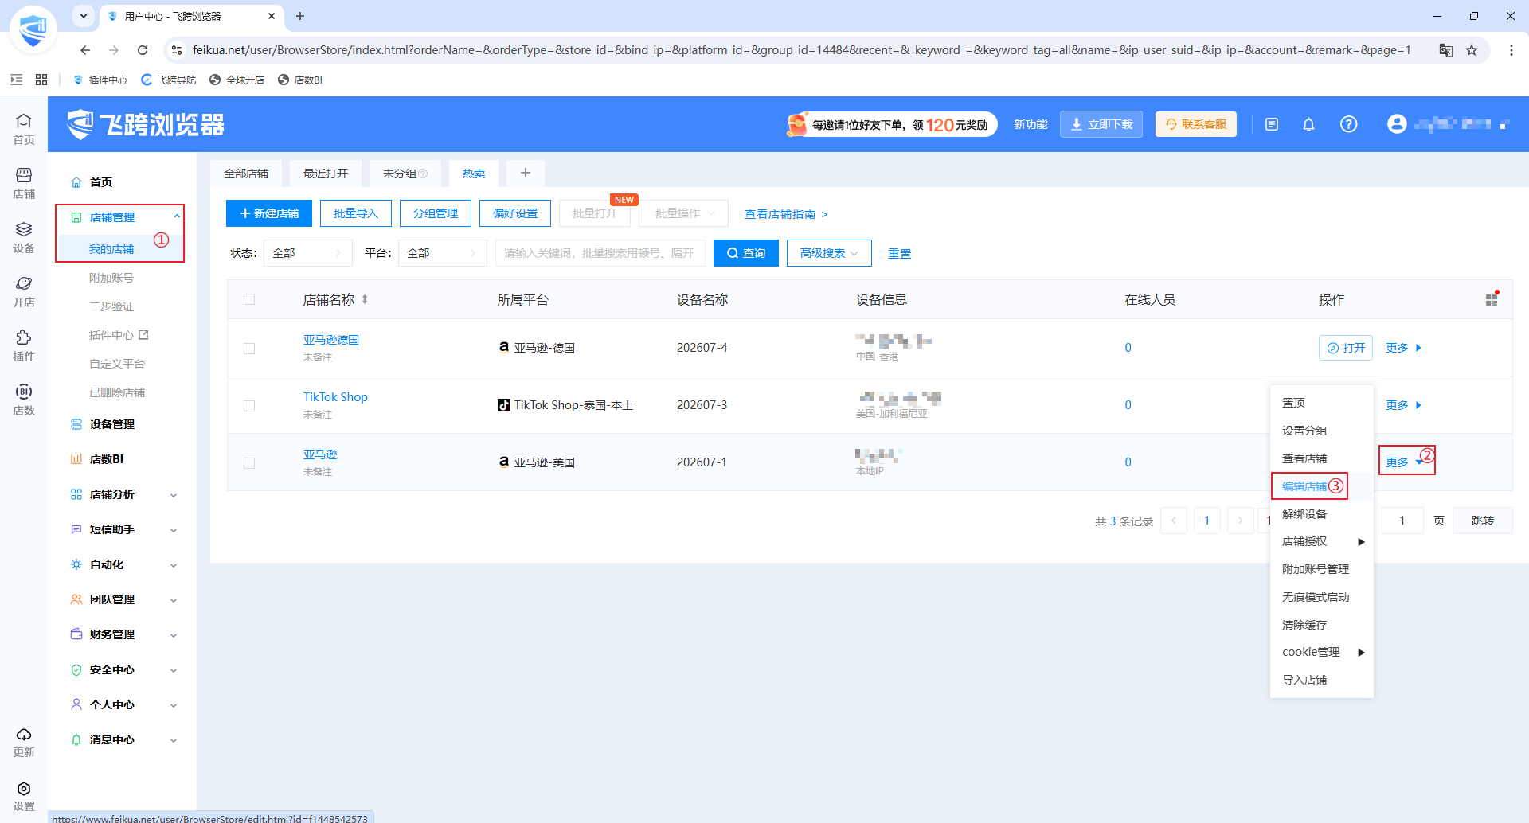Click the 查询 search button
The width and height of the screenshot is (1529, 823).
[x=746, y=253]
